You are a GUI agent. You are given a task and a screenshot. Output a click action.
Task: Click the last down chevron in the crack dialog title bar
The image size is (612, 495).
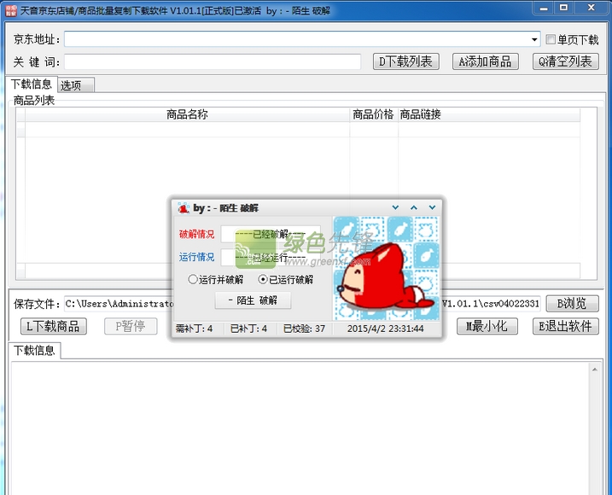[x=432, y=207]
